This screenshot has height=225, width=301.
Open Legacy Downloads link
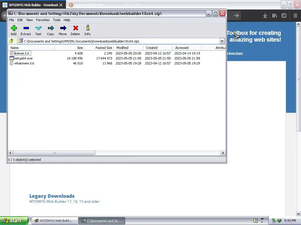(52, 196)
